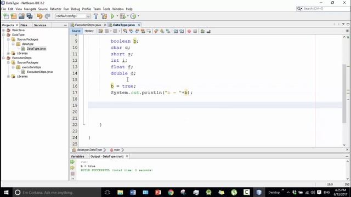Open NetBeans from Windows taskbar
Screen dimensions: 351x197
(x=259, y=192)
